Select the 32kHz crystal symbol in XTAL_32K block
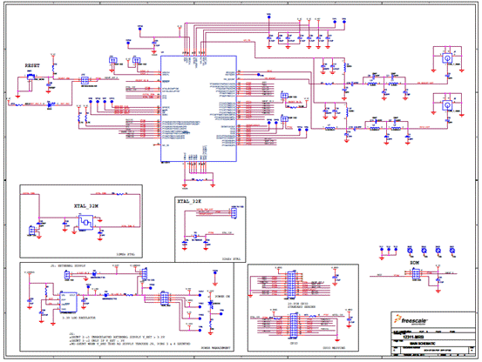 coord(195,237)
